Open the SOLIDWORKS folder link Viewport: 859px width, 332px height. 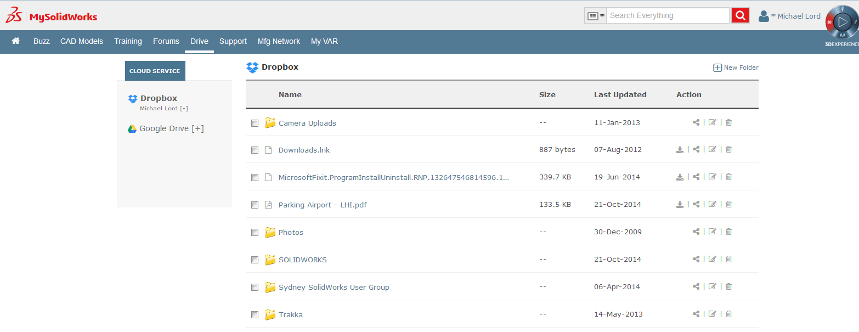point(302,260)
